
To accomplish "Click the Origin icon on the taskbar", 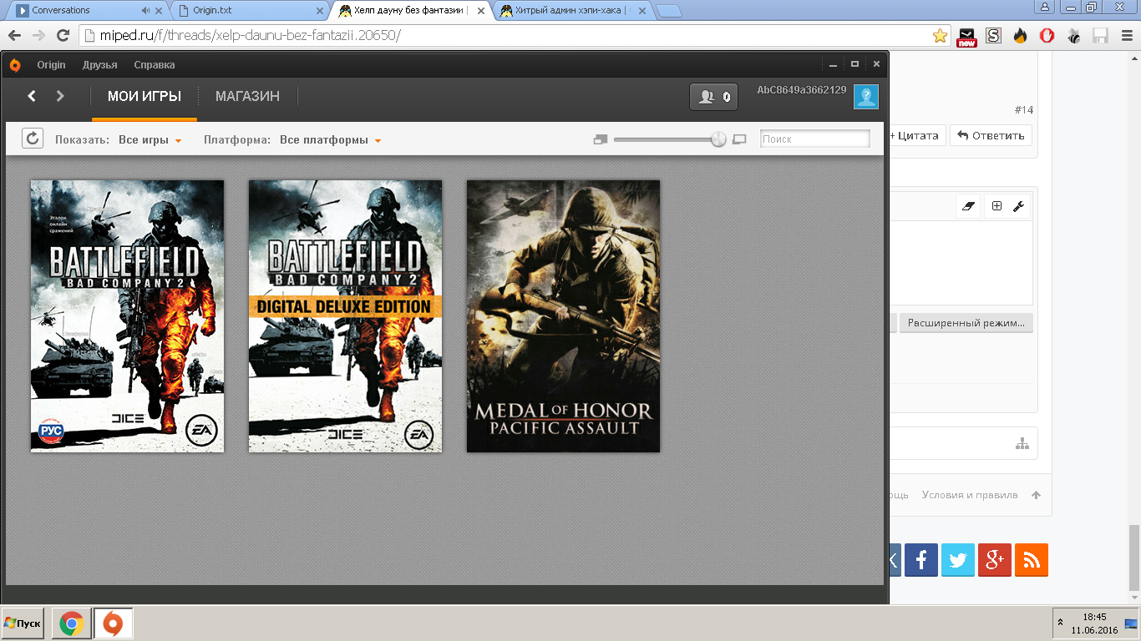I will point(113,623).
